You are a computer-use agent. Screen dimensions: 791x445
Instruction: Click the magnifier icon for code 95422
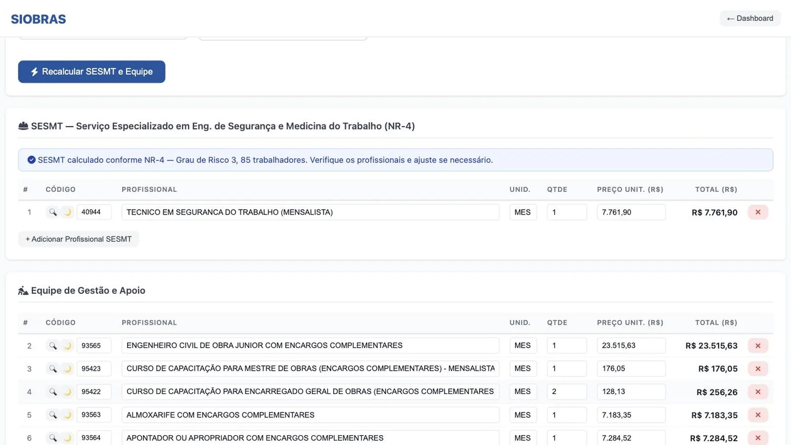tap(52, 392)
